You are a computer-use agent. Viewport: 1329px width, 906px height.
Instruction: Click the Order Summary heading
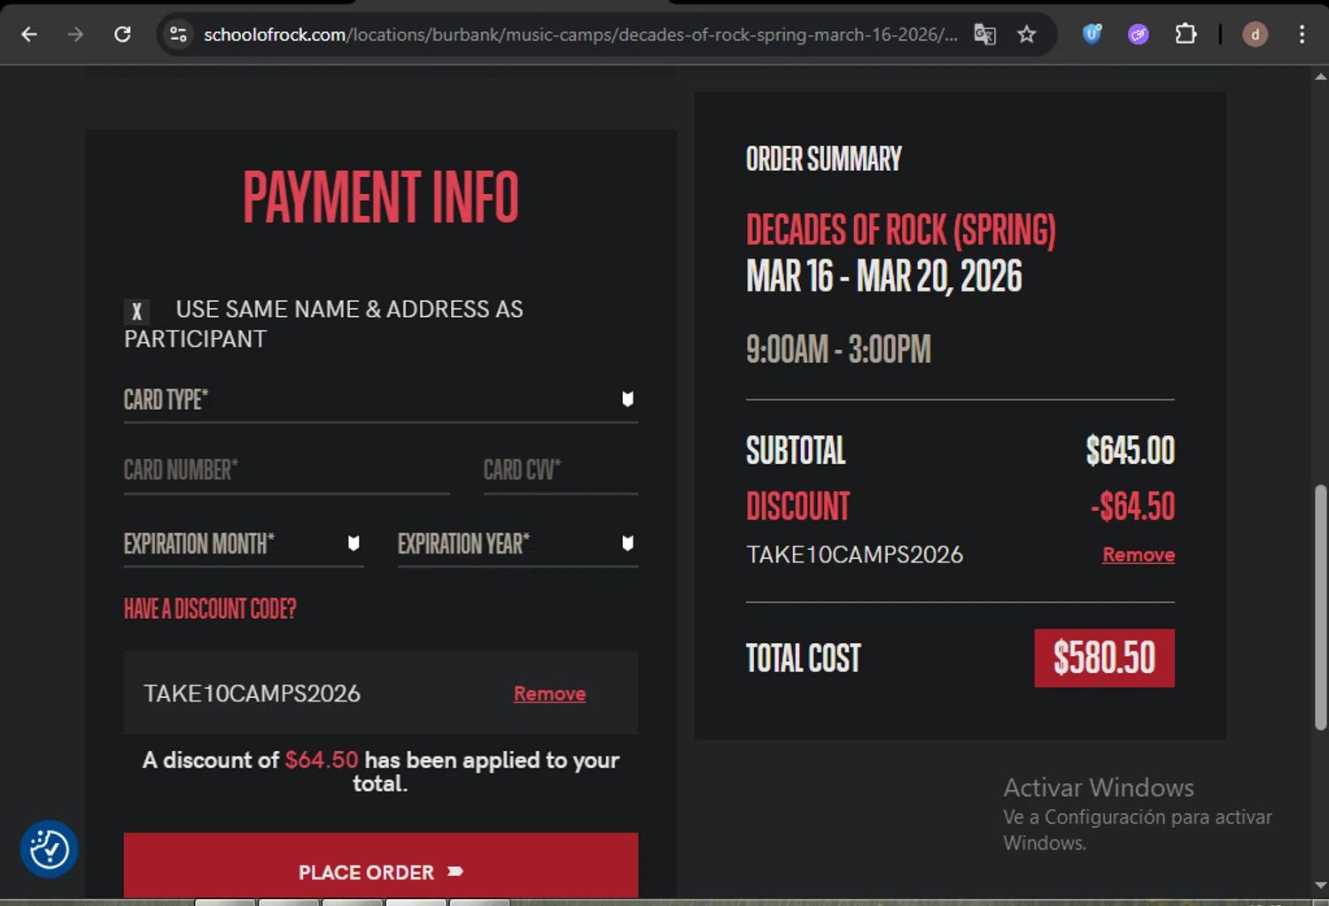[x=823, y=159]
